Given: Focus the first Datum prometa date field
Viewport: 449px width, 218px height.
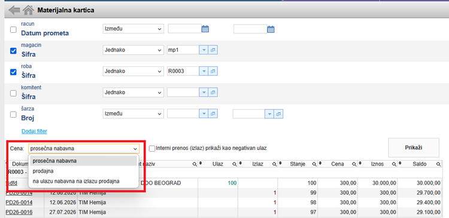Looking at the screenshot, I should click(185, 29).
